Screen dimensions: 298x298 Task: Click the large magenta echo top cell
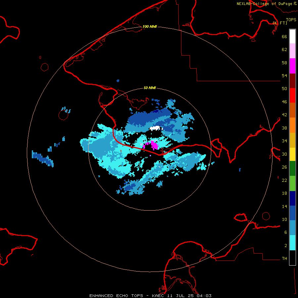155,145
